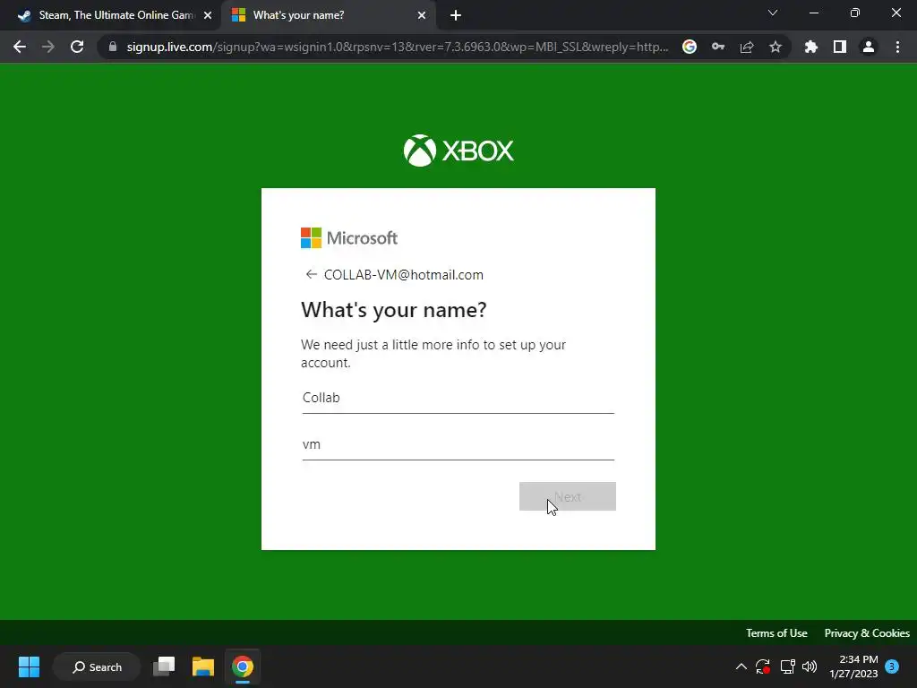Go back using the browser back arrow
This screenshot has width=917, height=688.
pyautogui.click(x=20, y=47)
